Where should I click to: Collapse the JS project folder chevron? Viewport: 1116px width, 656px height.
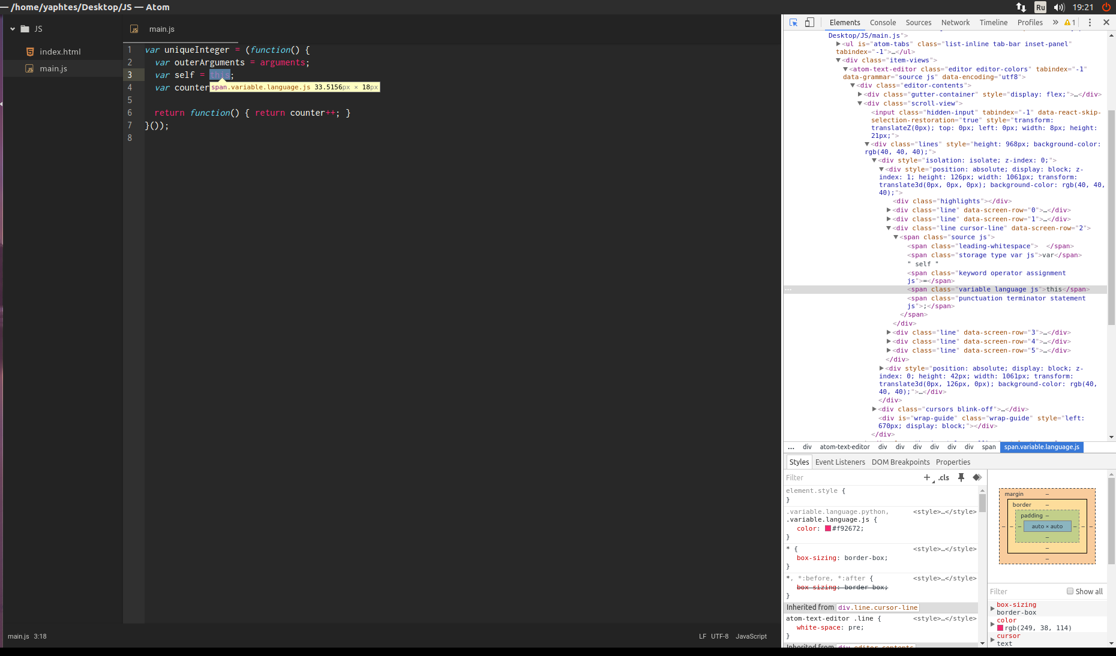pyautogui.click(x=13, y=29)
